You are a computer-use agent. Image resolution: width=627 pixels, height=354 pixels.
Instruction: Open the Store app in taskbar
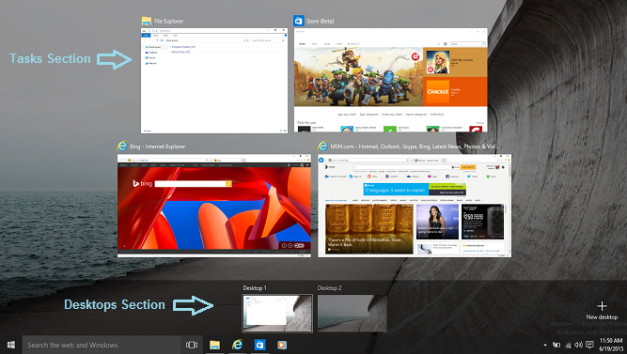coord(259,345)
